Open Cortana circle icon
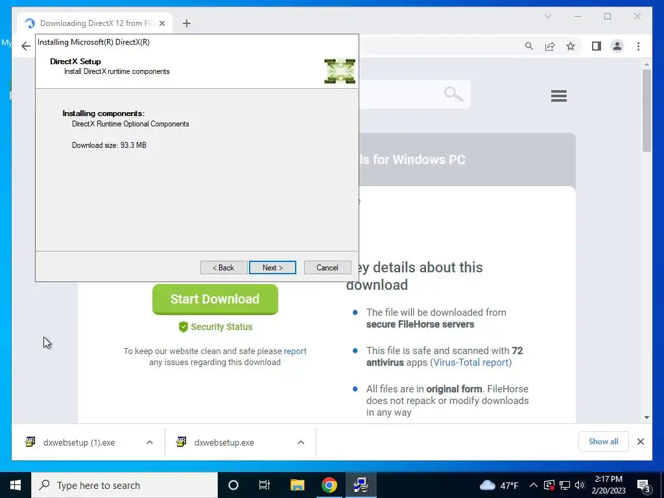 tap(233, 485)
